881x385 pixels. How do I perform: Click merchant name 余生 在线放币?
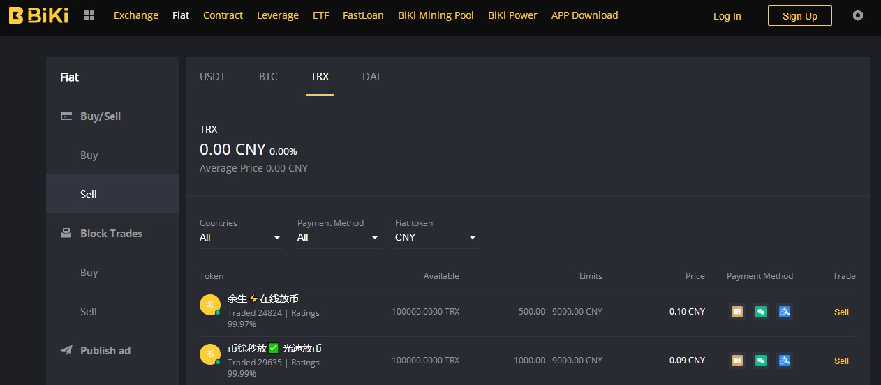point(263,299)
